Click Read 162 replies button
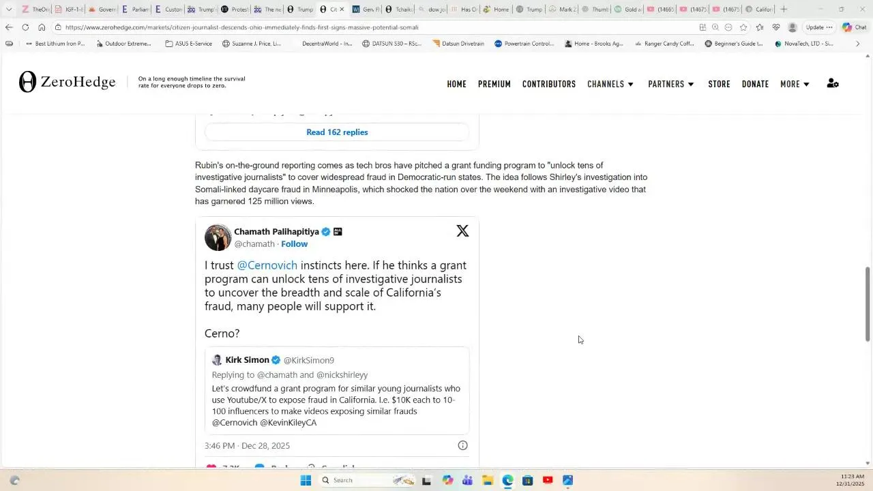 (x=337, y=132)
